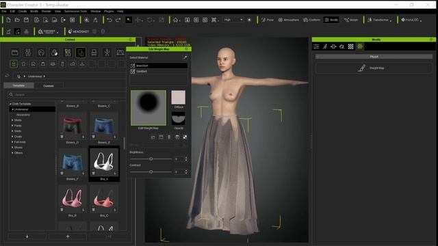Screen dimensions: 438x246
Task: Expand the Coats tree category
Action: 12,137
